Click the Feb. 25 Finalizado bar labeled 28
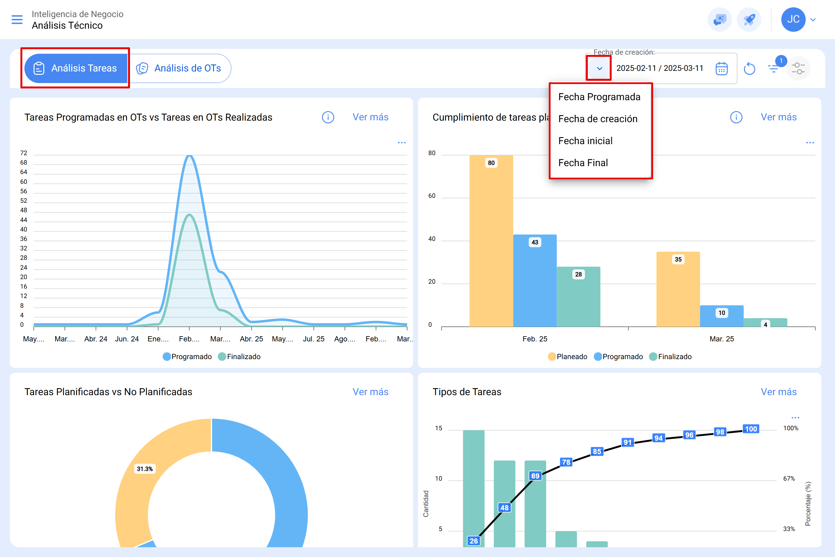 click(578, 297)
